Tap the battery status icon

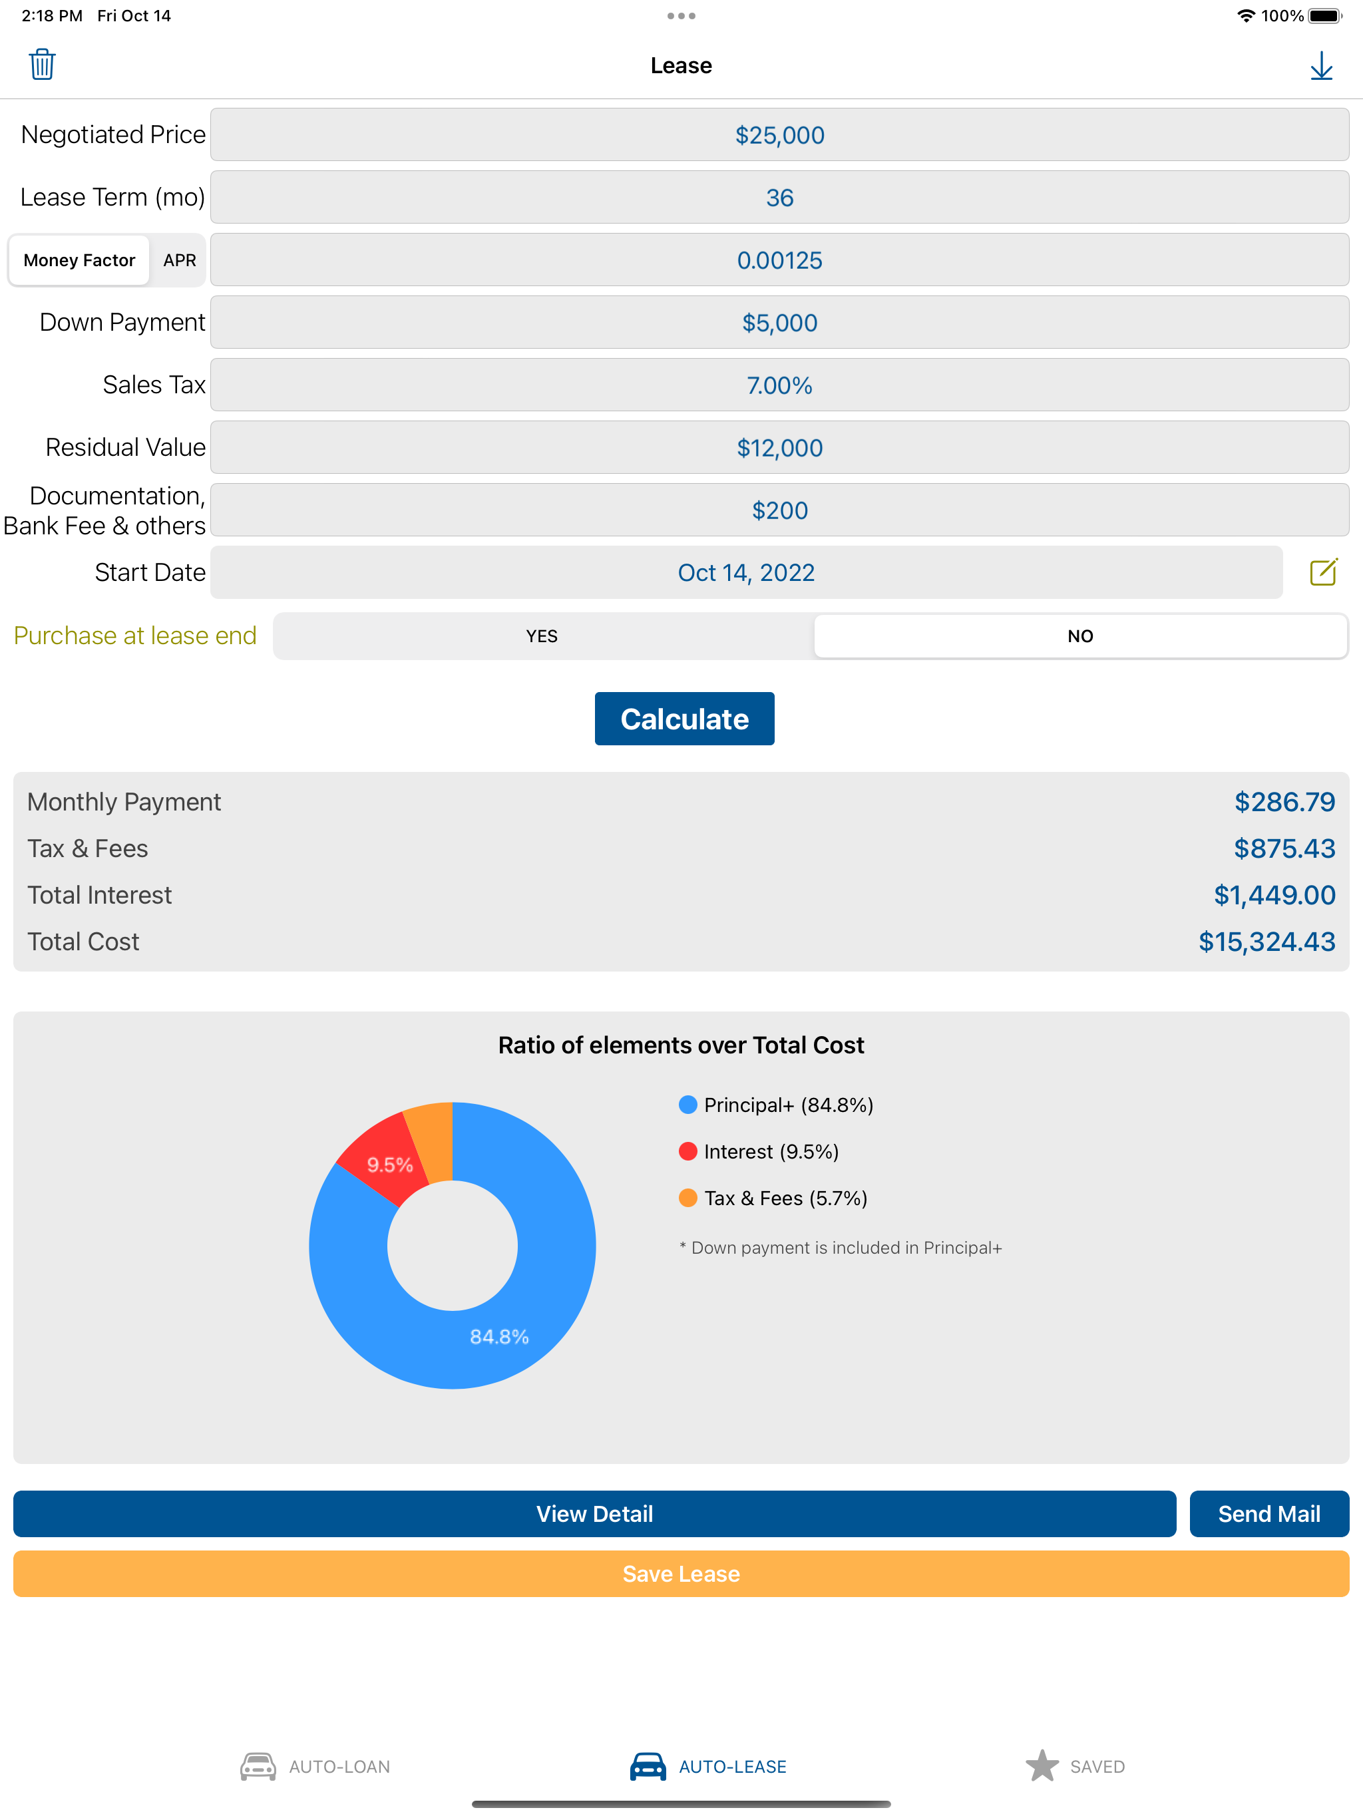pyautogui.click(x=1324, y=15)
